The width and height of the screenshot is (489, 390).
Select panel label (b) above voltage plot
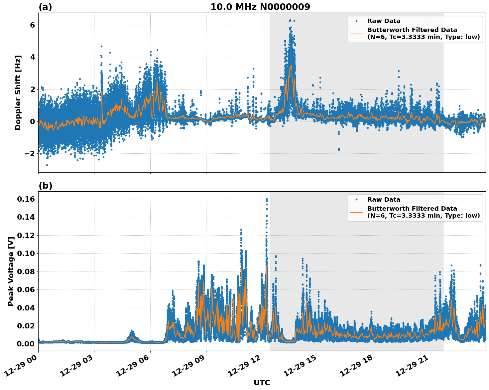click(45, 186)
